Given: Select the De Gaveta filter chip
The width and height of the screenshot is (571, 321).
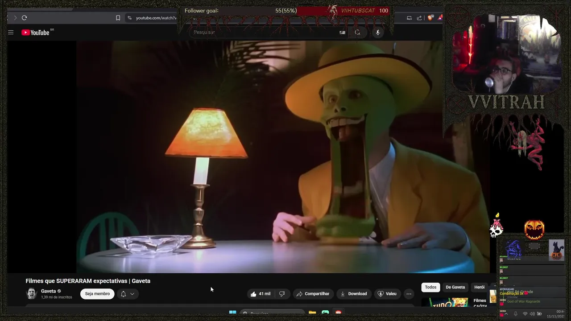Looking at the screenshot, I should pos(455,287).
